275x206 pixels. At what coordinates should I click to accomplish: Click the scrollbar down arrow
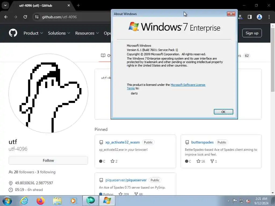click(273, 193)
